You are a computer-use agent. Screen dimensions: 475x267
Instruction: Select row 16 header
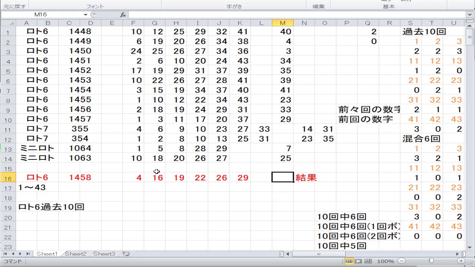8,178
